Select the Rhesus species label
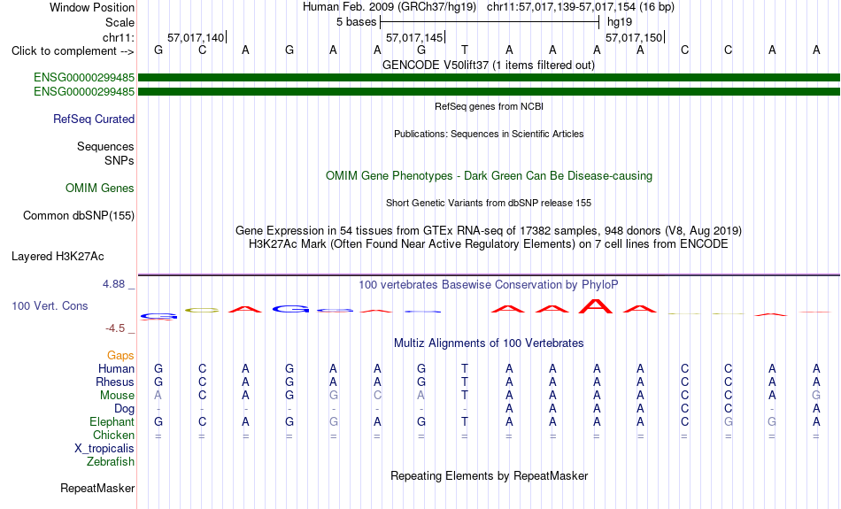841x509 pixels. tap(115, 382)
